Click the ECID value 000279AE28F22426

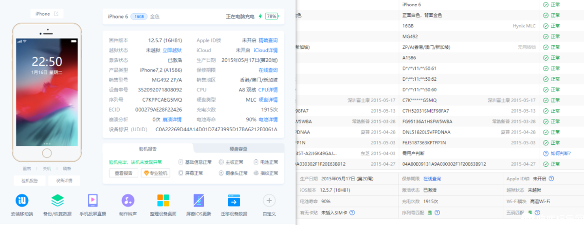(159, 109)
